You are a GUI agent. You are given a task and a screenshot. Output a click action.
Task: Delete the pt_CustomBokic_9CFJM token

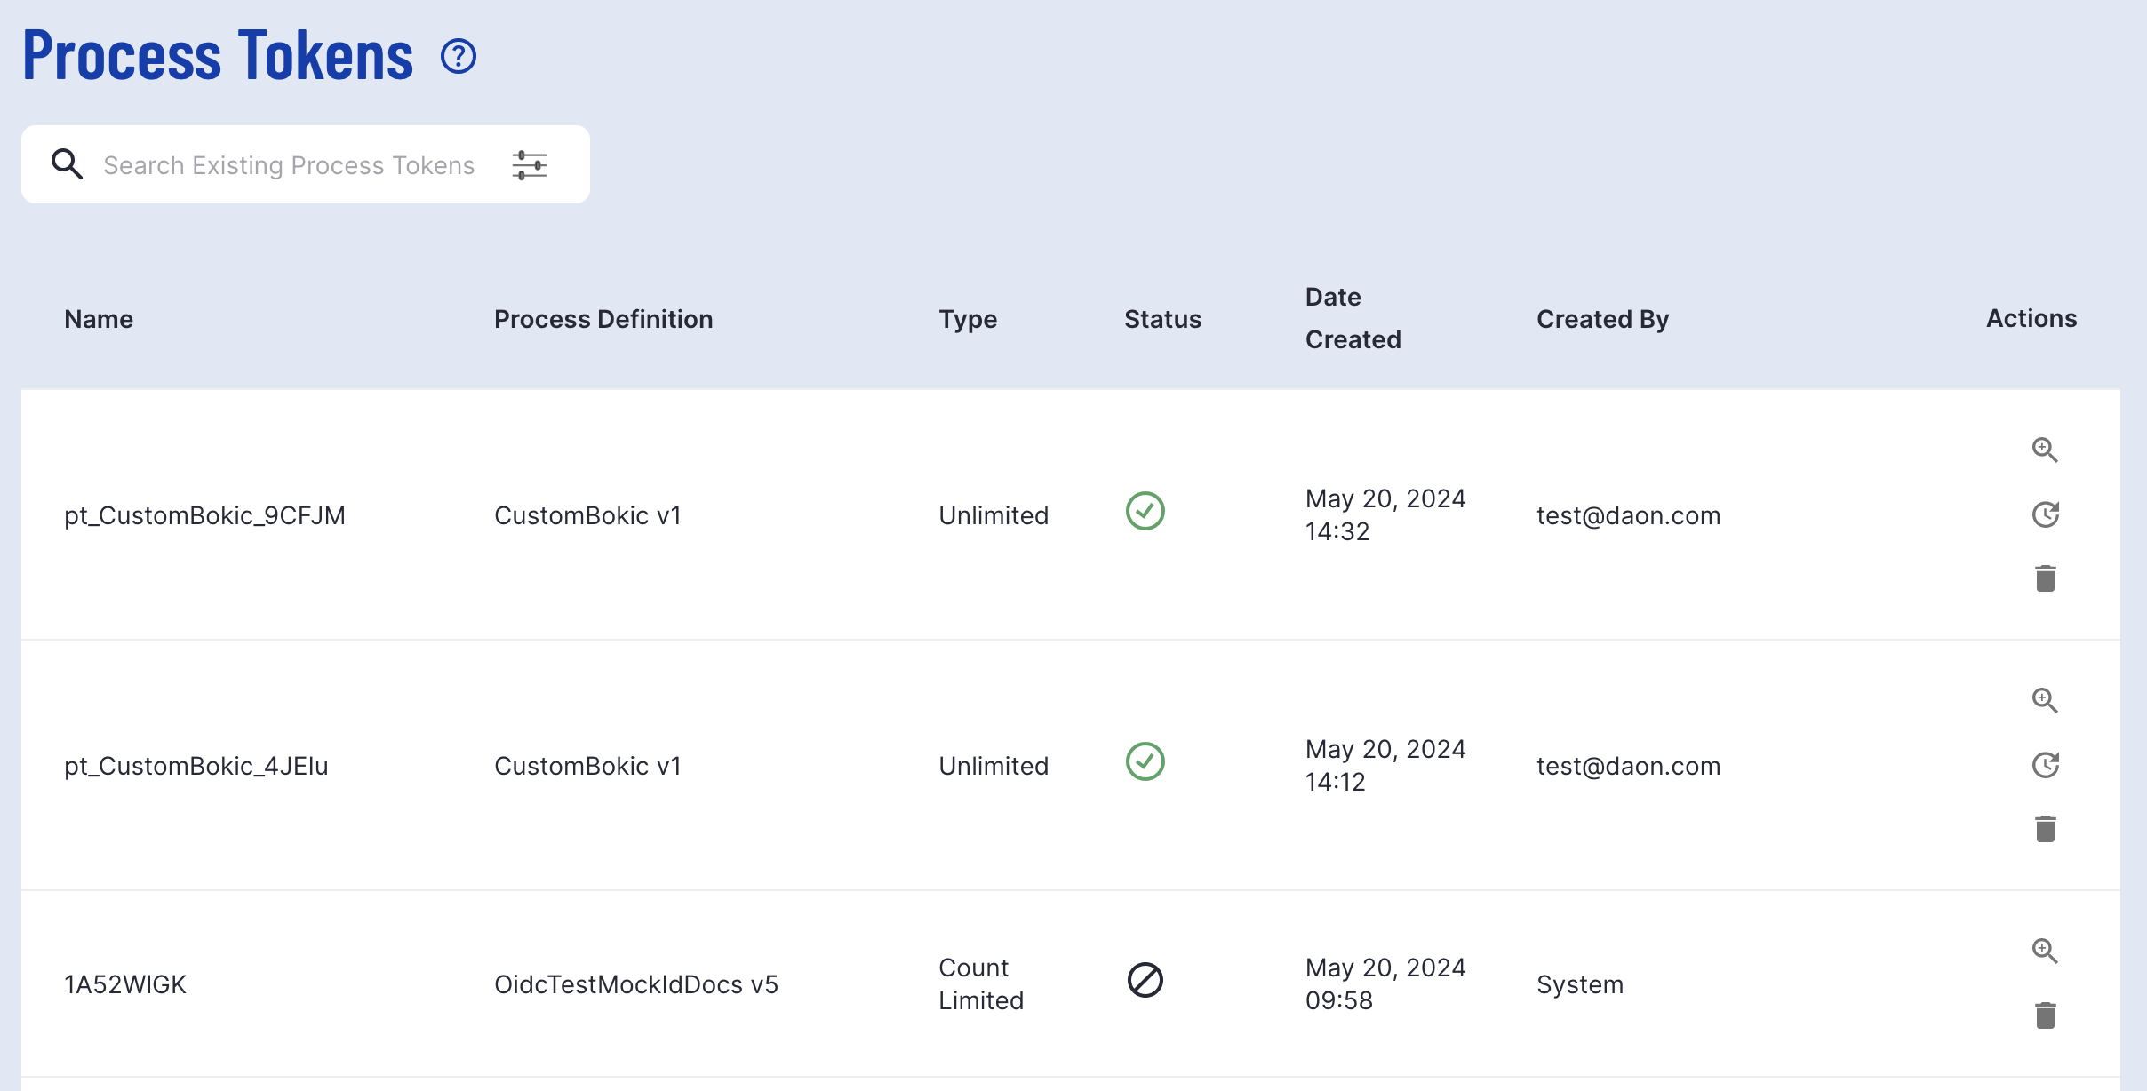[x=2045, y=578]
